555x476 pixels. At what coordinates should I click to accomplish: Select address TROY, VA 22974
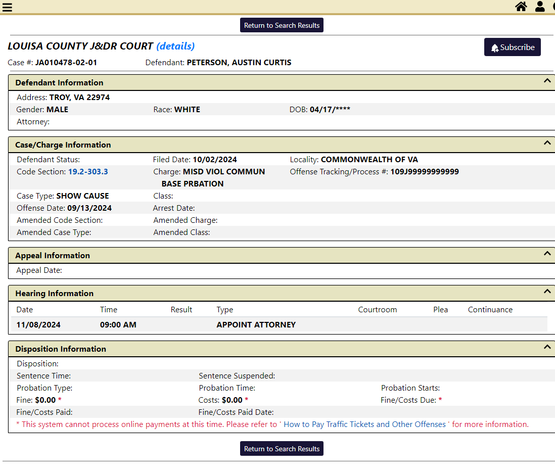(80, 98)
